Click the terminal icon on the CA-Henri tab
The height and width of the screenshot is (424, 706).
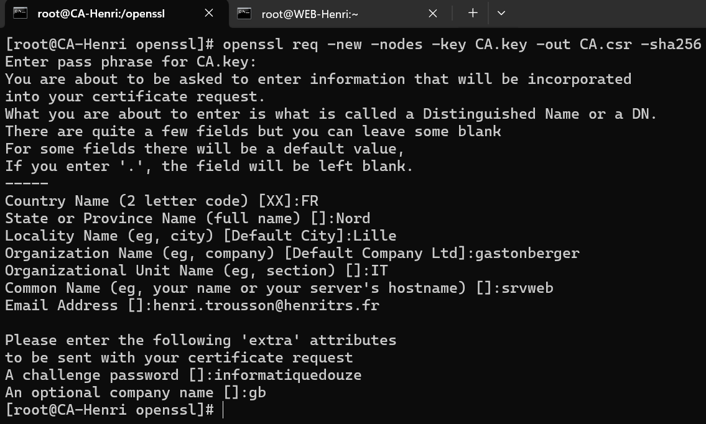point(20,13)
